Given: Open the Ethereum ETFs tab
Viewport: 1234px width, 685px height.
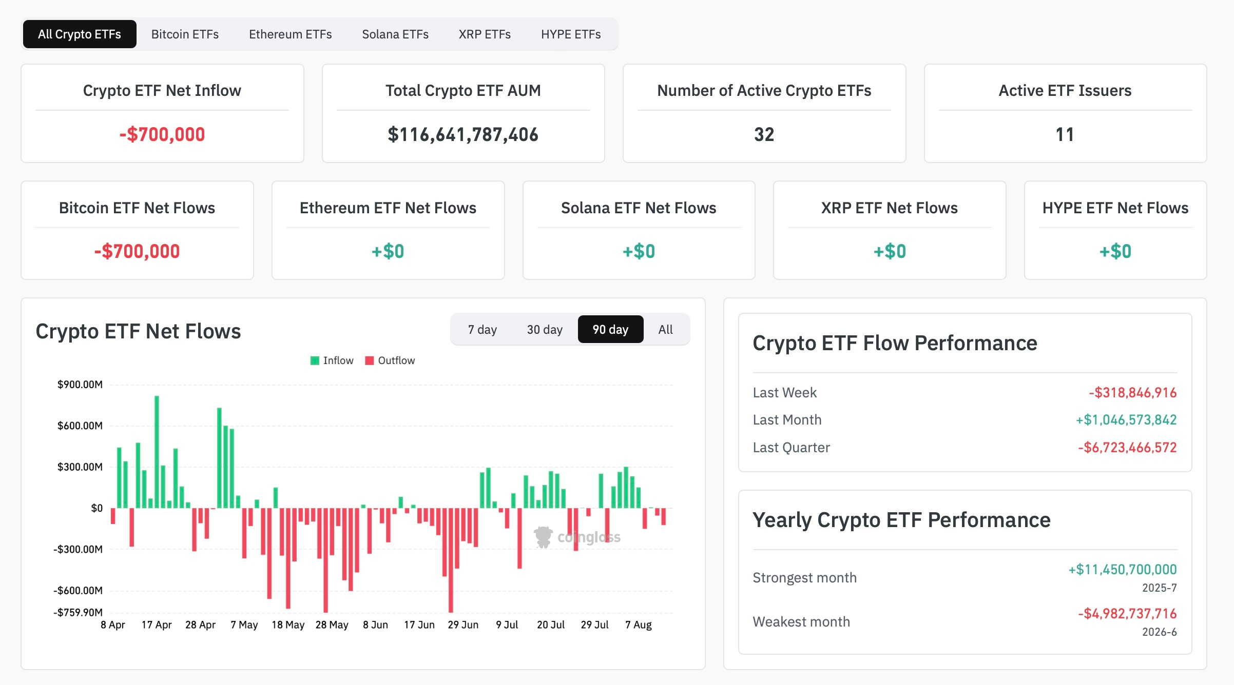Looking at the screenshot, I should 291,34.
